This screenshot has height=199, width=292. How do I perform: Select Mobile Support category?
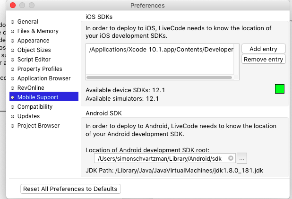point(38,97)
